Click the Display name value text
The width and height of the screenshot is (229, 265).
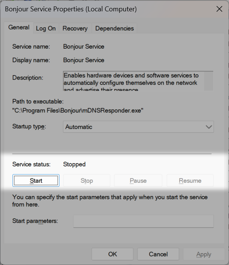(x=84, y=60)
